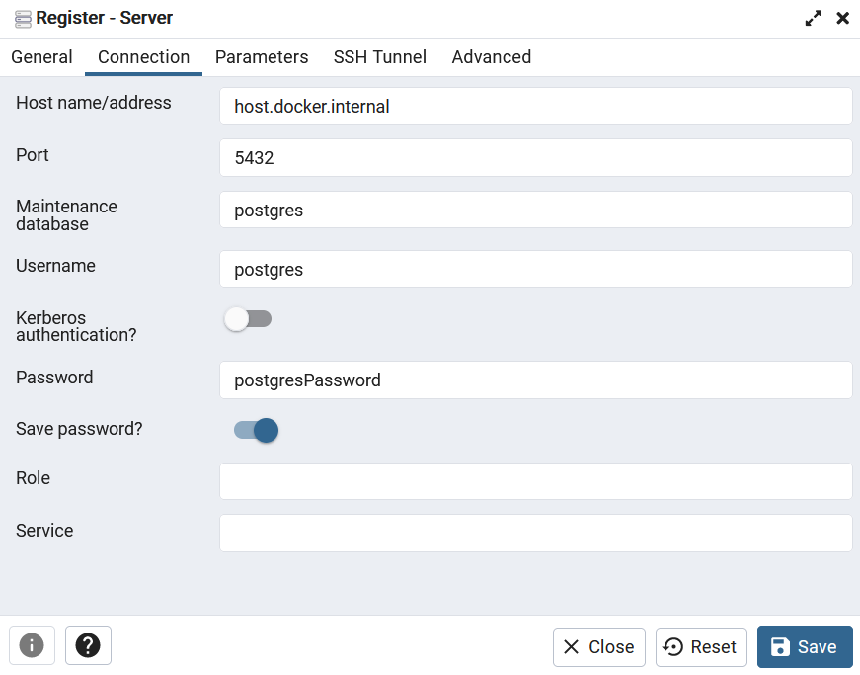Viewport: 860px width, 675px height.
Task: Click the Port field showing 5432
Action: pos(536,158)
